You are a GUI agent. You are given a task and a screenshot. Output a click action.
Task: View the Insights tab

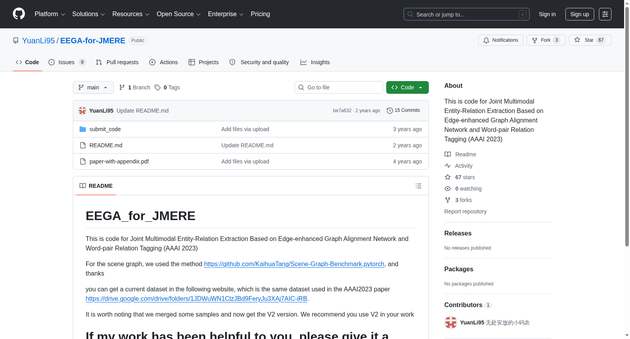coord(315,62)
